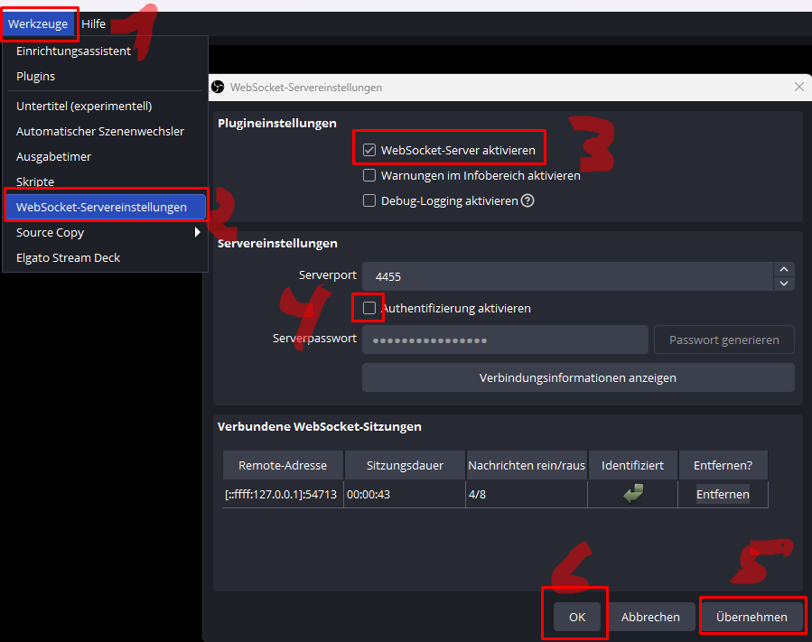Check the Authentifizierung aktivieren checkbox
Image resolution: width=812 pixels, height=642 pixels.
(369, 309)
